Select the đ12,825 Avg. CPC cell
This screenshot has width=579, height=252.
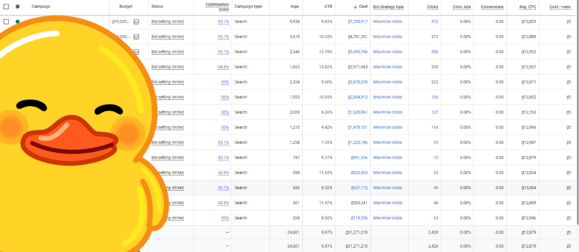point(529,22)
